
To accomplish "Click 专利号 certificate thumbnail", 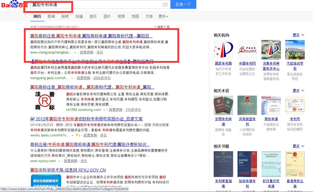I will (295, 105).
